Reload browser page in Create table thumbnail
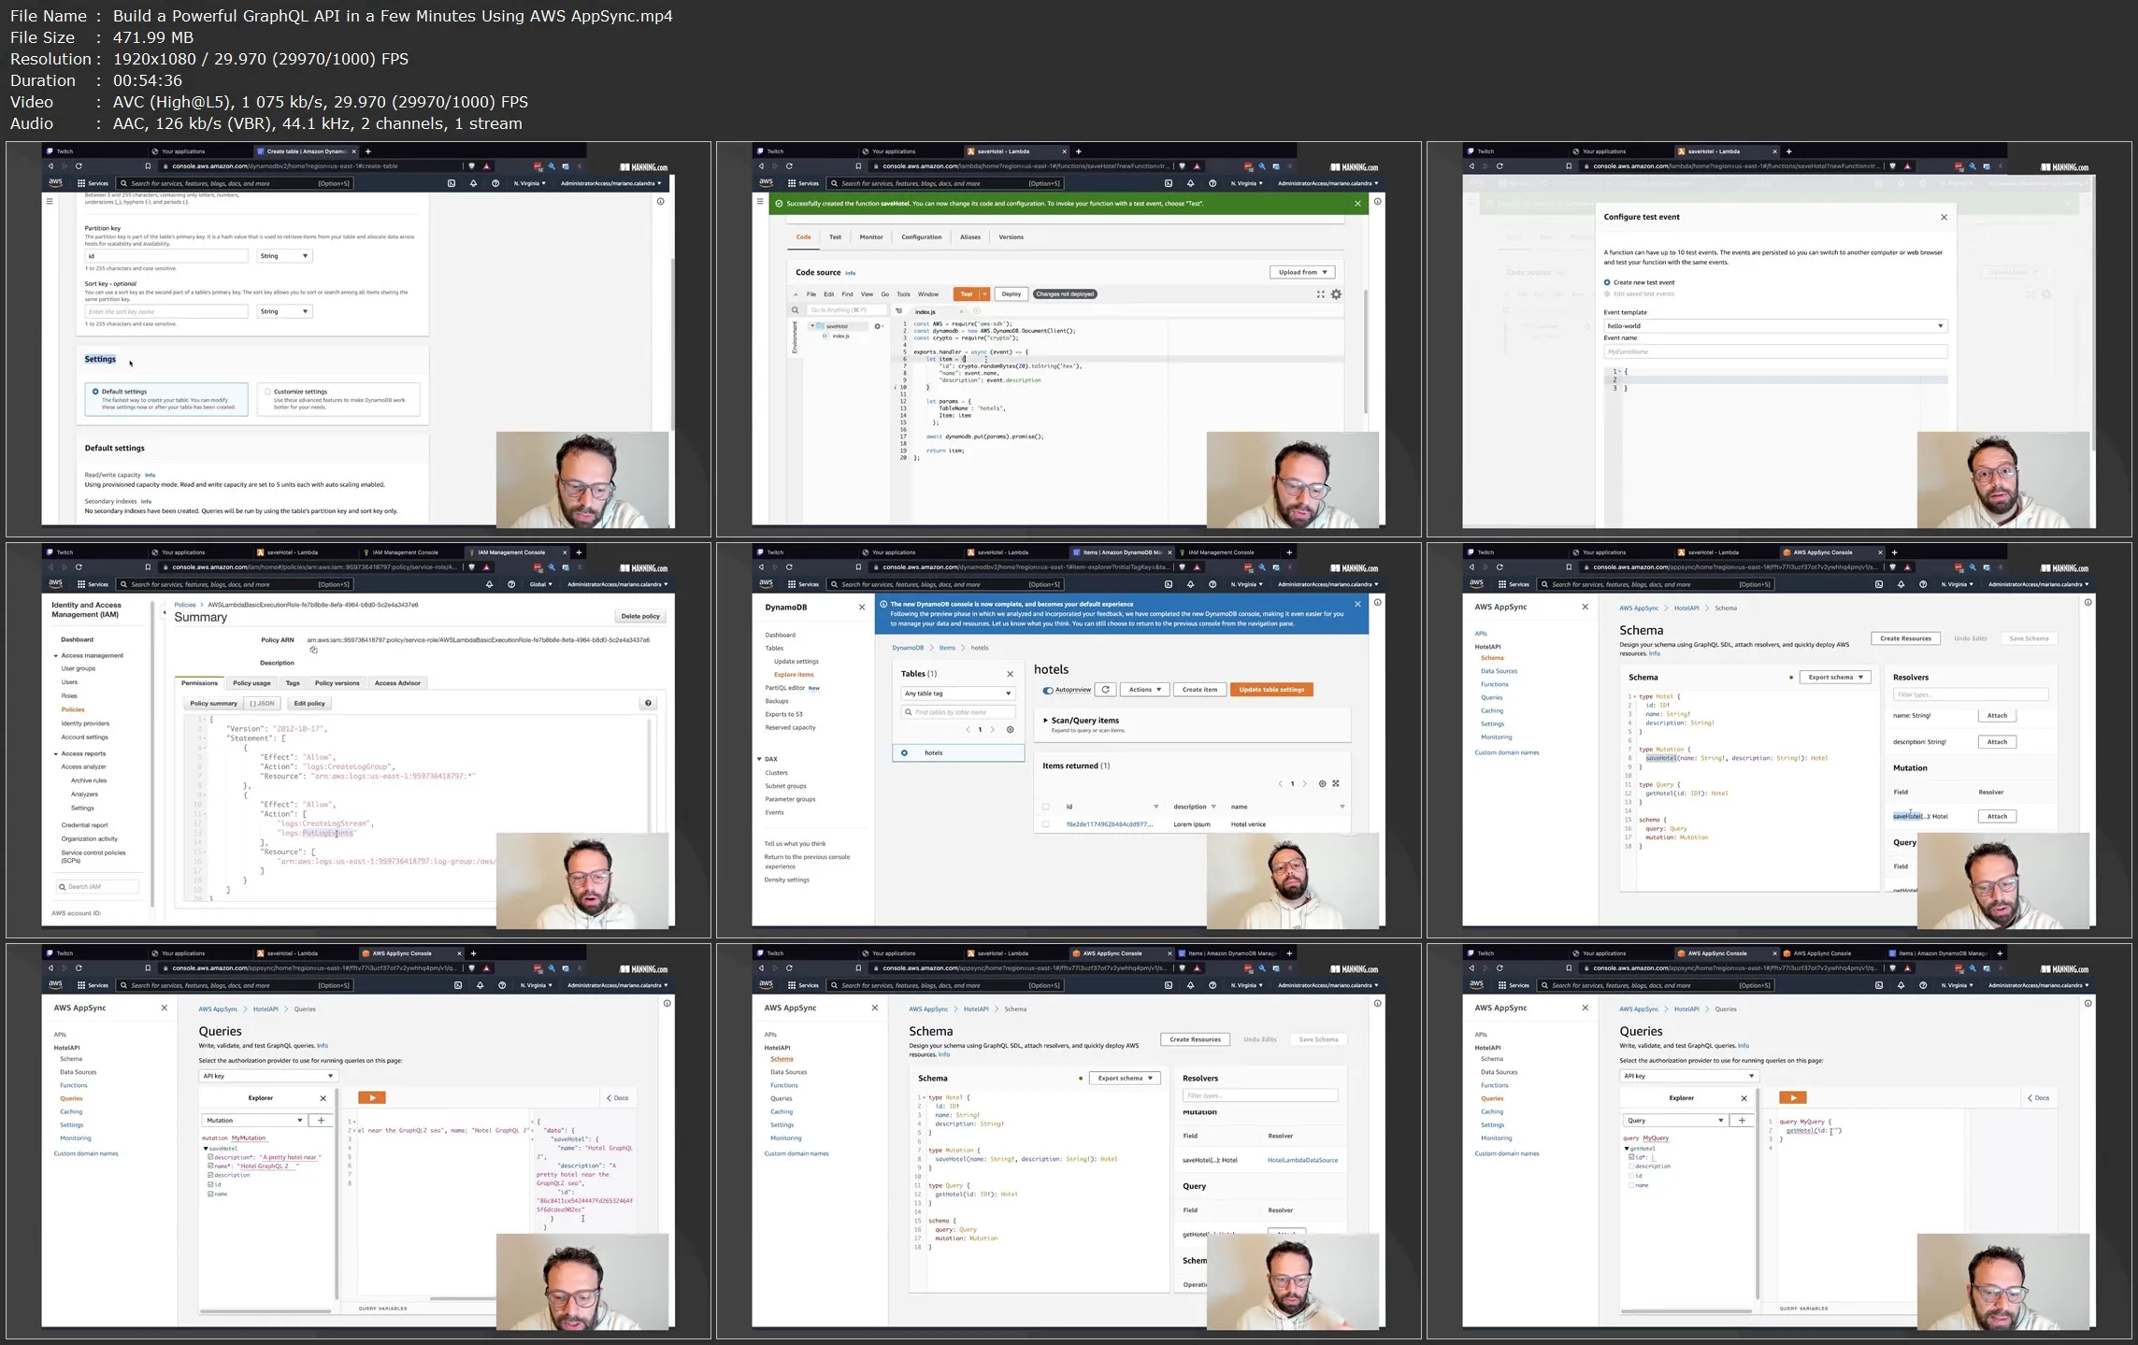 coord(79,165)
